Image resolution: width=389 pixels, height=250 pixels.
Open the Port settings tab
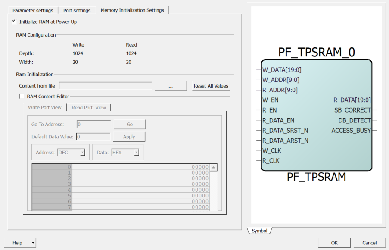(x=77, y=10)
